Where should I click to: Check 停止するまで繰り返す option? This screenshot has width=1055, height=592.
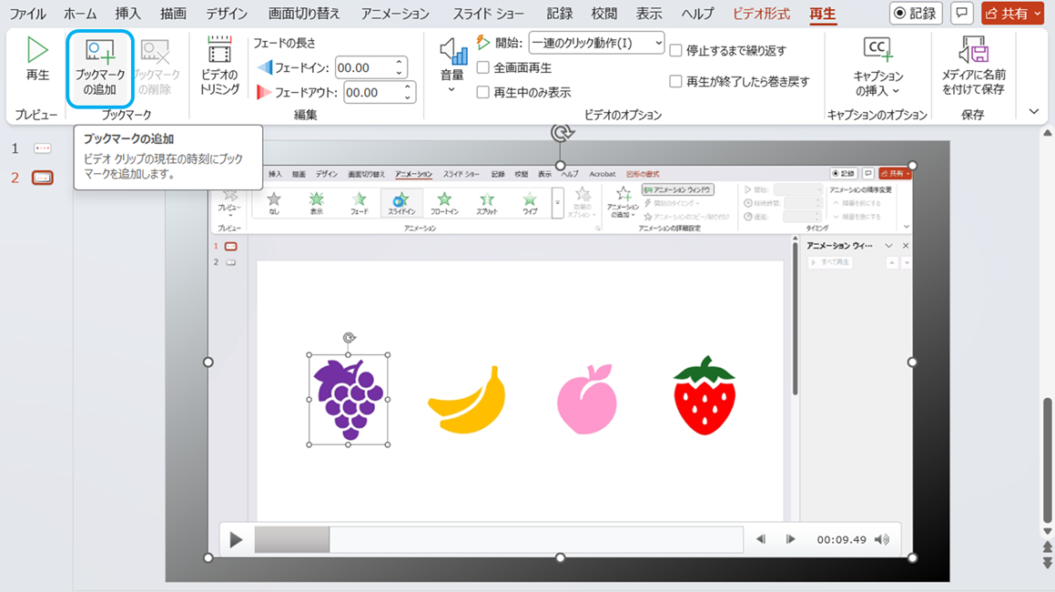coord(675,51)
